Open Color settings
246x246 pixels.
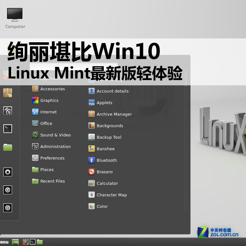tap(98, 206)
